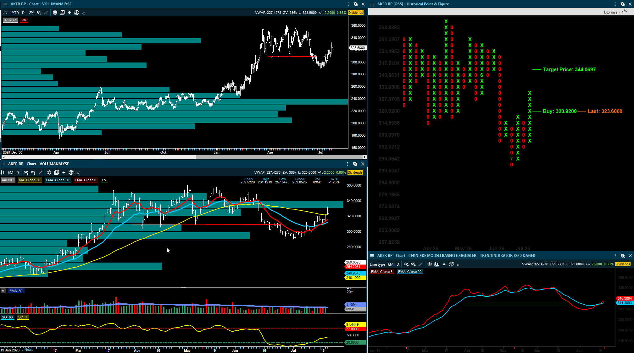Toggle EMA Close 8 tag in bottom-left chart
The image size is (634, 353).
pos(86,180)
